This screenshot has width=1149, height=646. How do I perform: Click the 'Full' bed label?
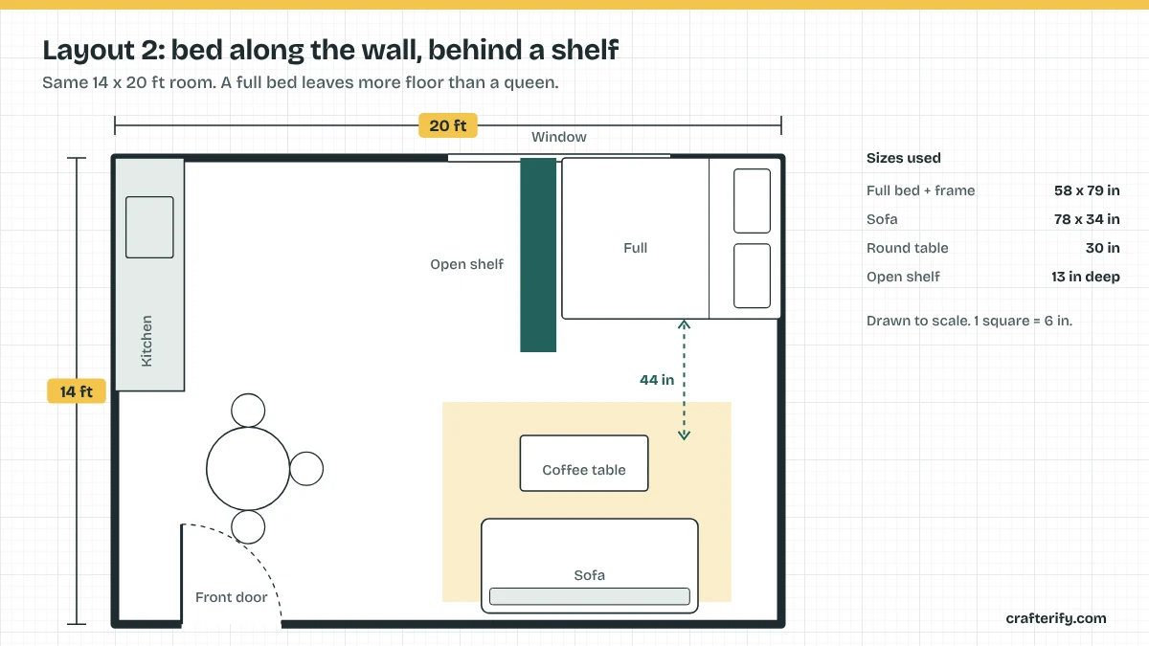coord(635,248)
